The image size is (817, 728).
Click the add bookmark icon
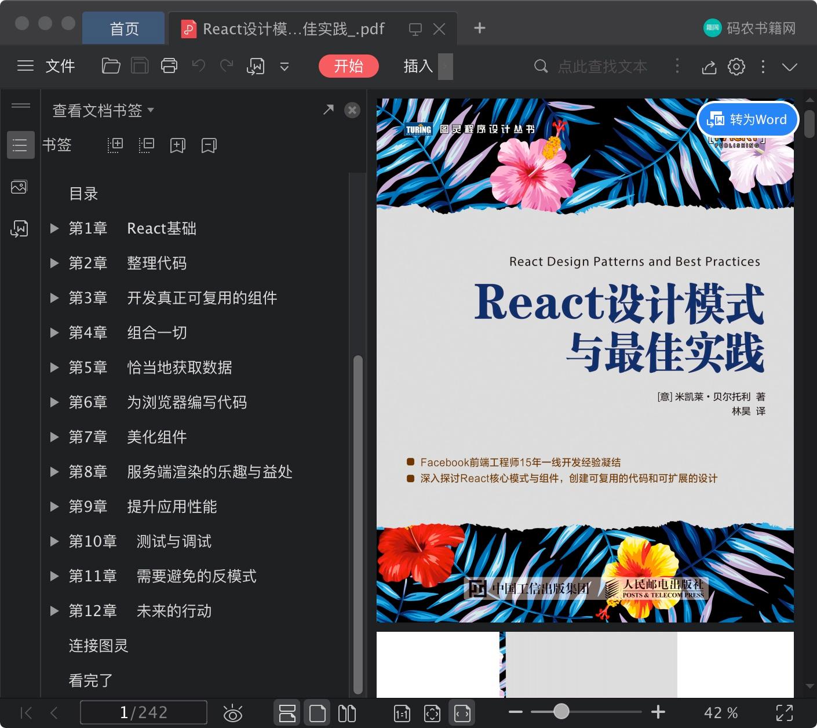pyautogui.click(x=177, y=145)
